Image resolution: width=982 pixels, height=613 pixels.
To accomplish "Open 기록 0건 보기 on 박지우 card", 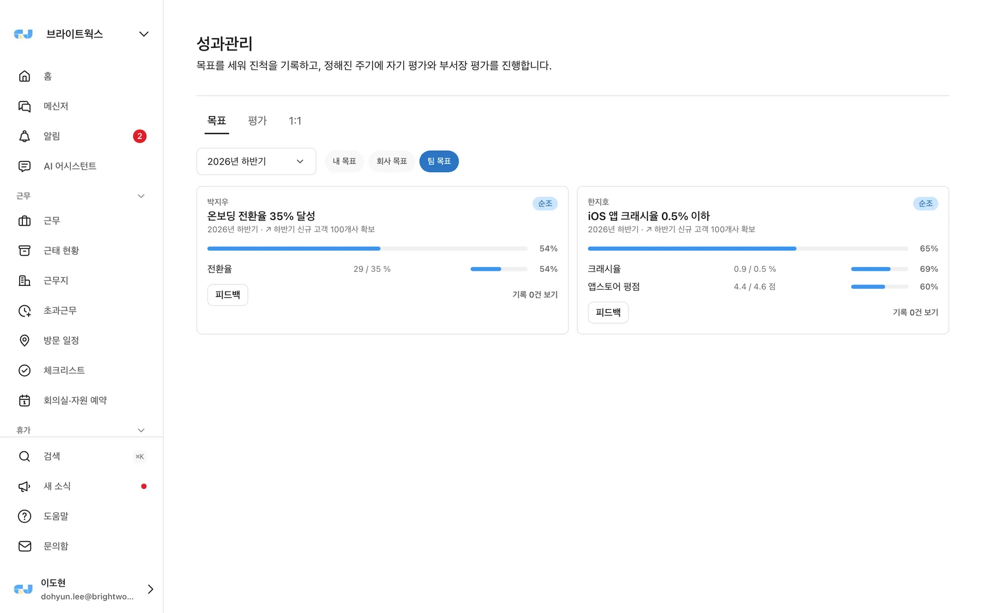I will coord(535,295).
